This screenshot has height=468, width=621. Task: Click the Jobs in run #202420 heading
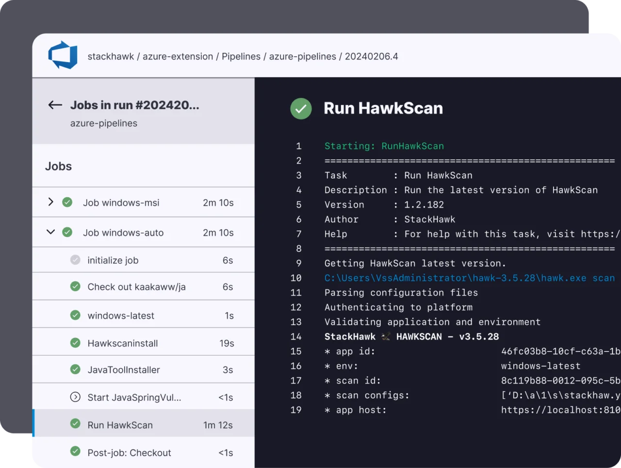point(135,105)
